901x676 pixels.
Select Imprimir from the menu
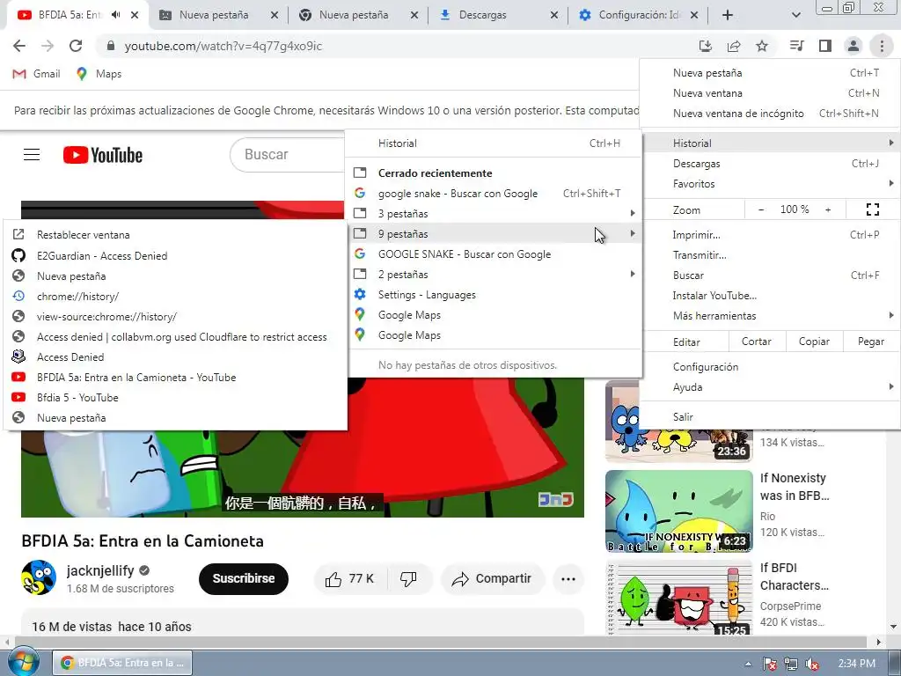pos(770,234)
